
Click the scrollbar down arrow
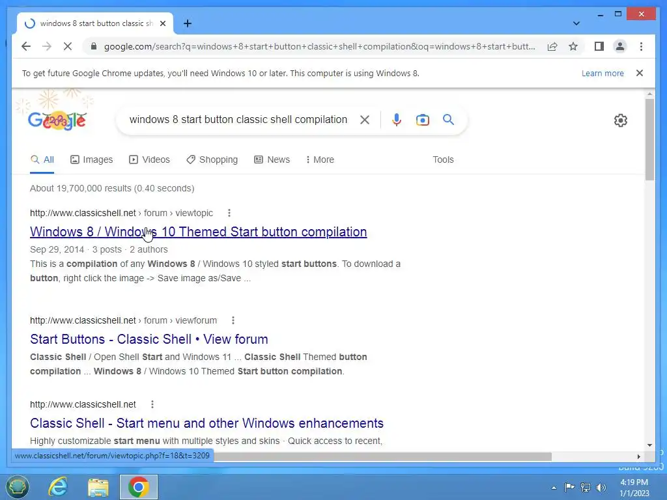coord(649,445)
